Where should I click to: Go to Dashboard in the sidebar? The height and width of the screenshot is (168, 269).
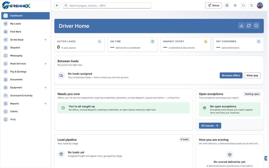[25, 16]
